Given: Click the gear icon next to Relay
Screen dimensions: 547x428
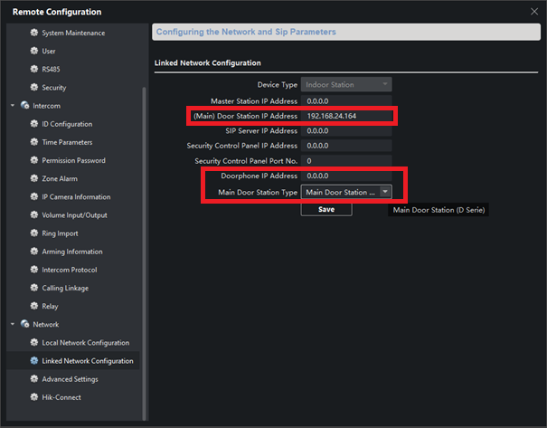Looking at the screenshot, I should click(x=34, y=307).
